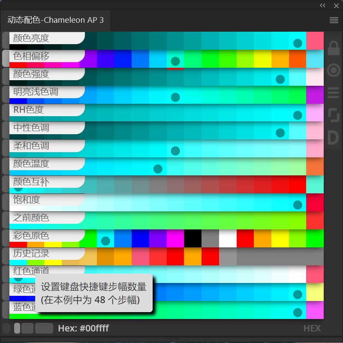Pick the purple end swatch of 明亮浅色调 row
The image size is (343, 343).
pyautogui.click(x=315, y=94)
